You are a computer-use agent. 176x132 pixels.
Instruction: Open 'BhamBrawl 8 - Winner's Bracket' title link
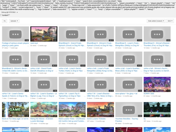[x=157, y=44]
